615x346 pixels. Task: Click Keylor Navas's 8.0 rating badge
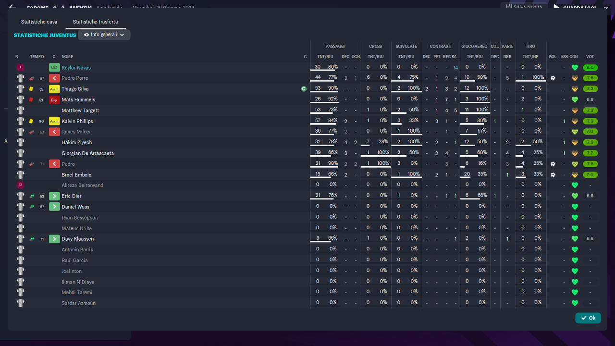590,68
